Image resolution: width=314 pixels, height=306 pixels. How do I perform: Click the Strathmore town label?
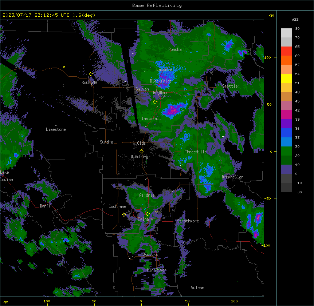pyautogui.click(x=188, y=221)
